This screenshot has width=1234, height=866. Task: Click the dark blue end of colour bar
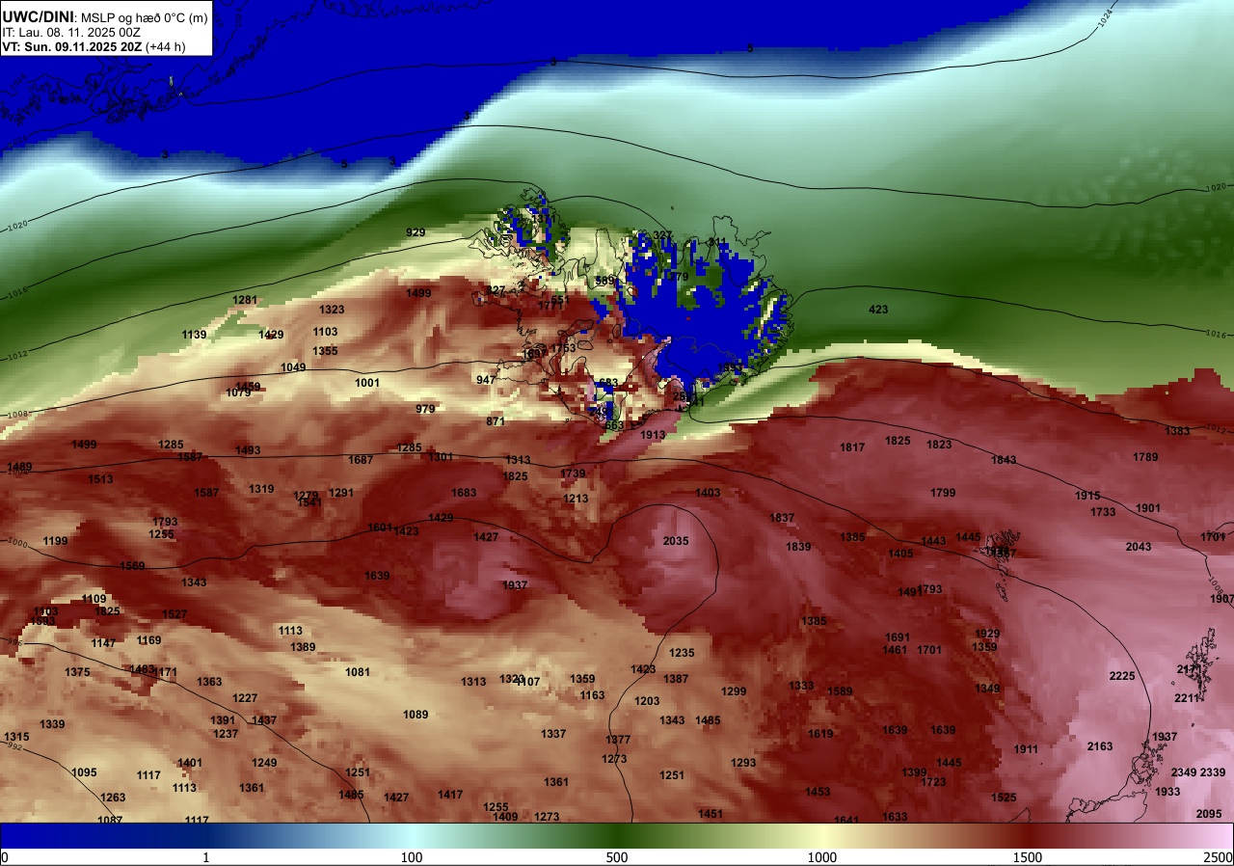coord(19,836)
